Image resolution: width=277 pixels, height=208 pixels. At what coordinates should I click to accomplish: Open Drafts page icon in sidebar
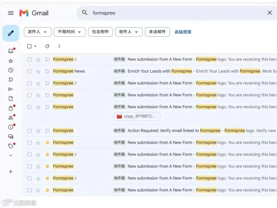click(11, 98)
